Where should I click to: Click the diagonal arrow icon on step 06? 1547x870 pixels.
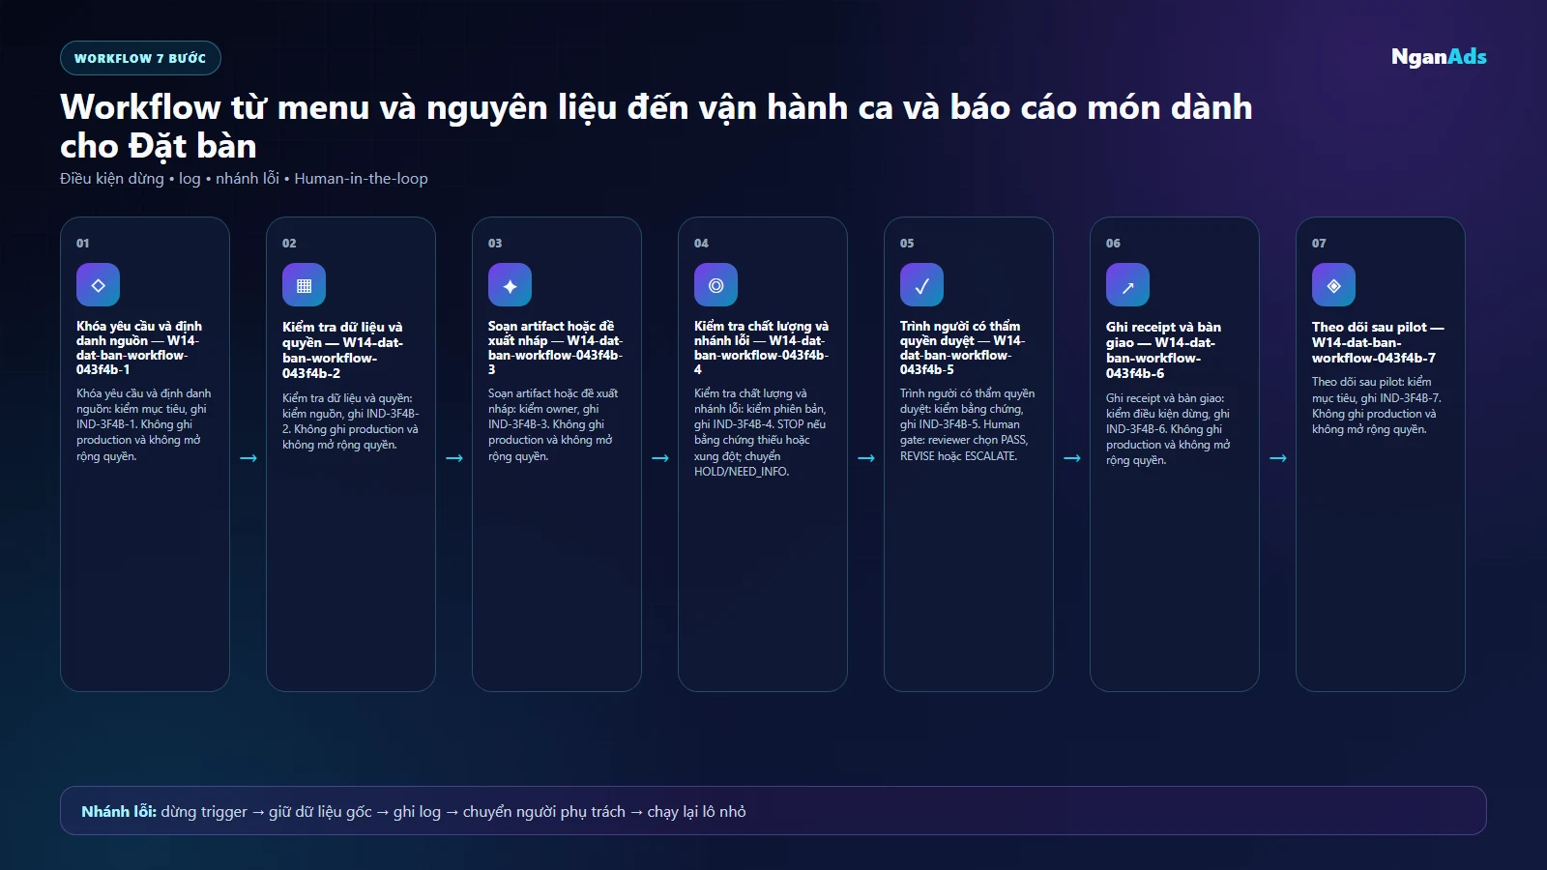(x=1127, y=285)
